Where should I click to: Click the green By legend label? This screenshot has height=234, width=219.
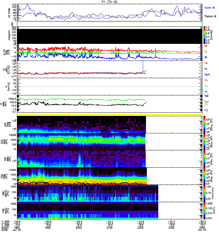[206, 51]
